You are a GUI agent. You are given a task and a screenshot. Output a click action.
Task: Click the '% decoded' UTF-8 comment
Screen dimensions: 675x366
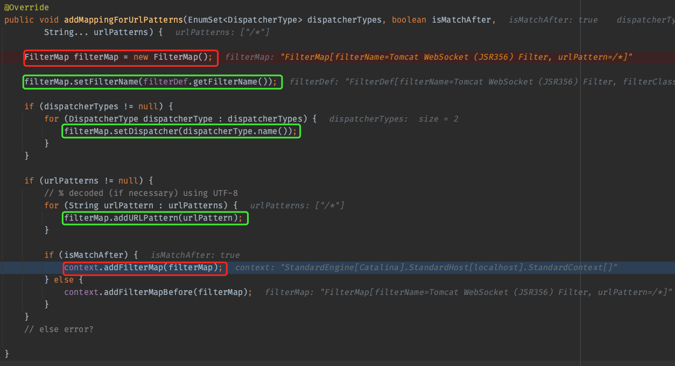(x=141, y=193)
